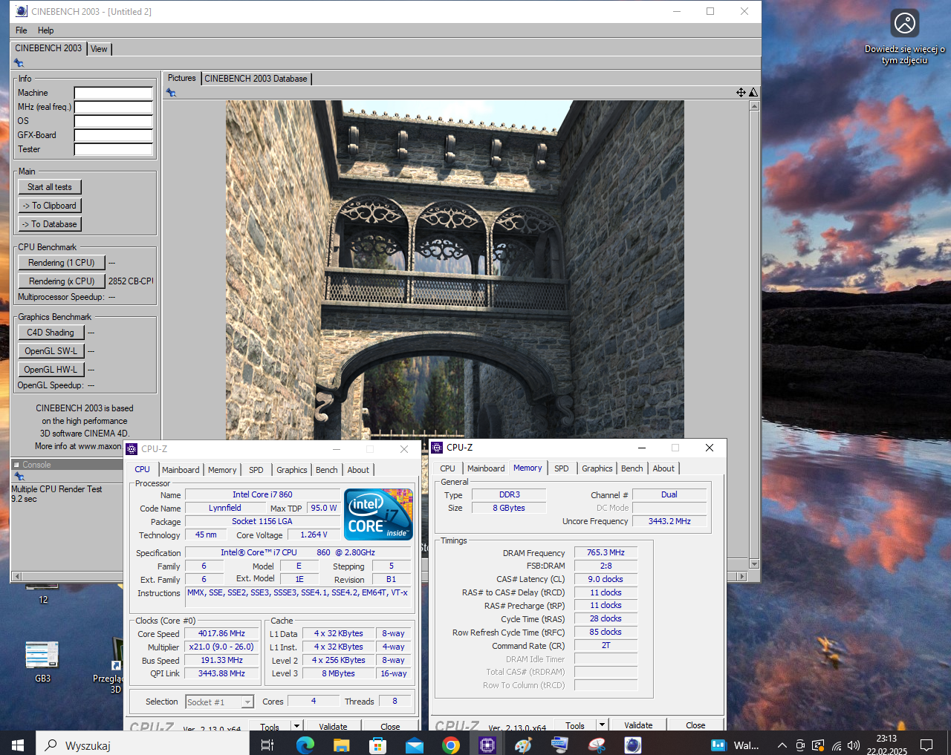This screenshot has height=755, width=951.
Task: Open Graphics tab in CPU-Z processor window
Action: [x=291, y=470]
